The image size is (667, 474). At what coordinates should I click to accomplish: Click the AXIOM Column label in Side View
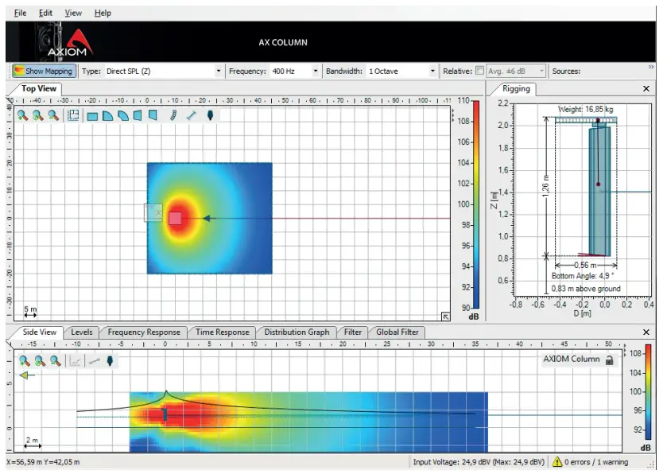point(572,359)
